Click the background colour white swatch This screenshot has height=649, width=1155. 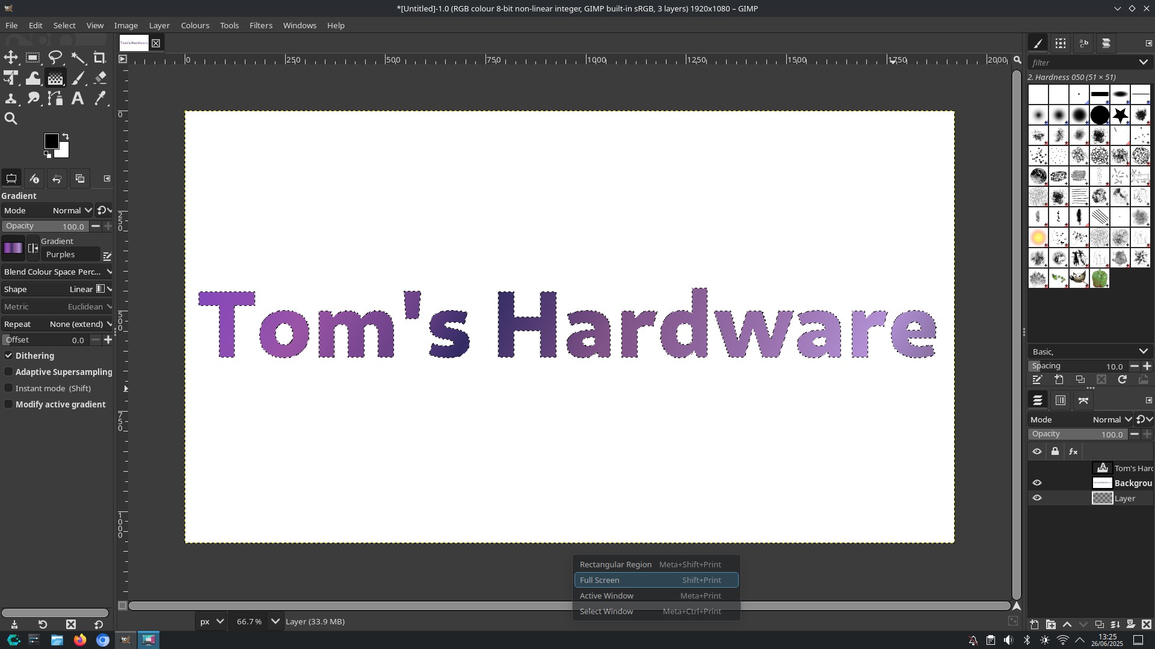click(64, 151)
